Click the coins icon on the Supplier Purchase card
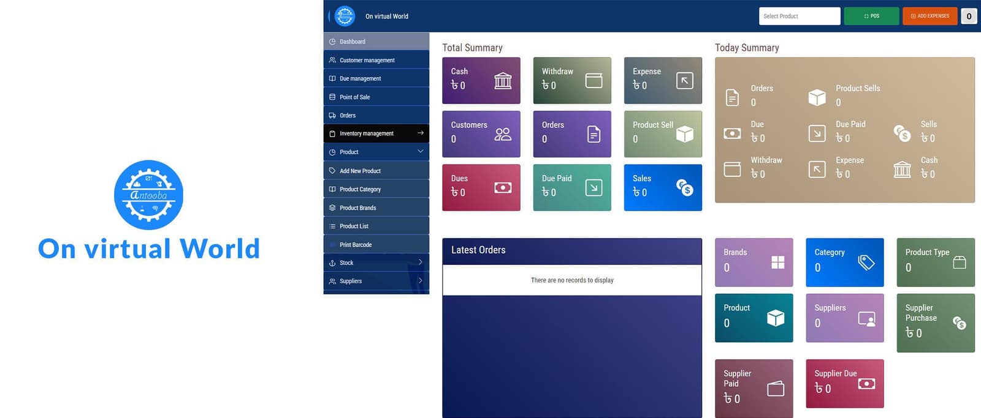 coord(960,323)
